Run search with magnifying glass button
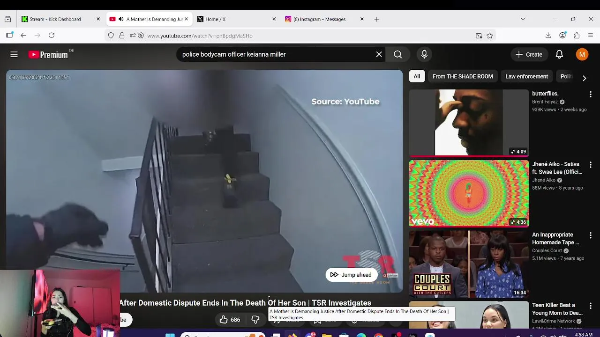The width and height of the screenshot is (600, 337). pos(397,54)
